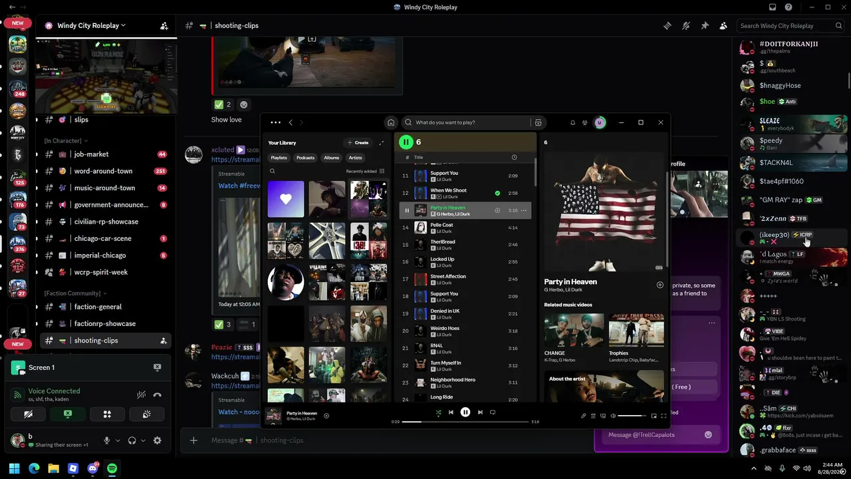Open Windy City Roleplay server dropdown

point(92,26)
